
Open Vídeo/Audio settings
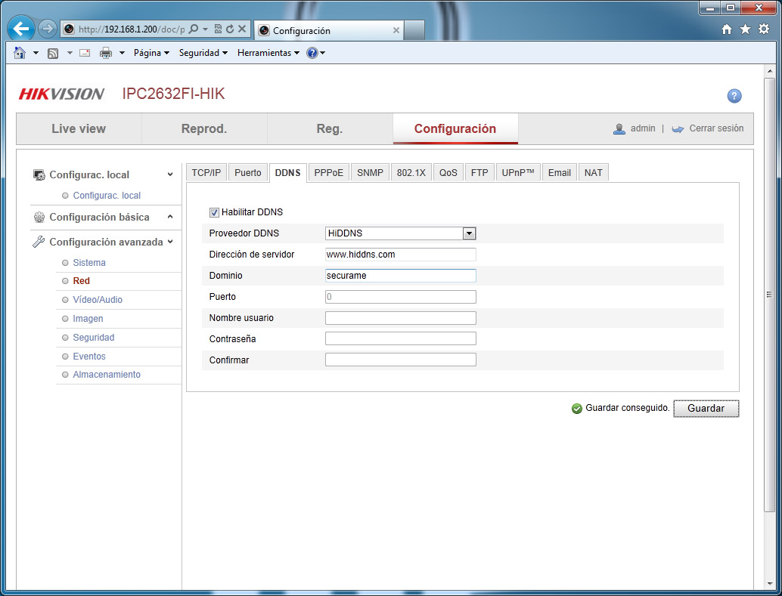coord(98,299)
